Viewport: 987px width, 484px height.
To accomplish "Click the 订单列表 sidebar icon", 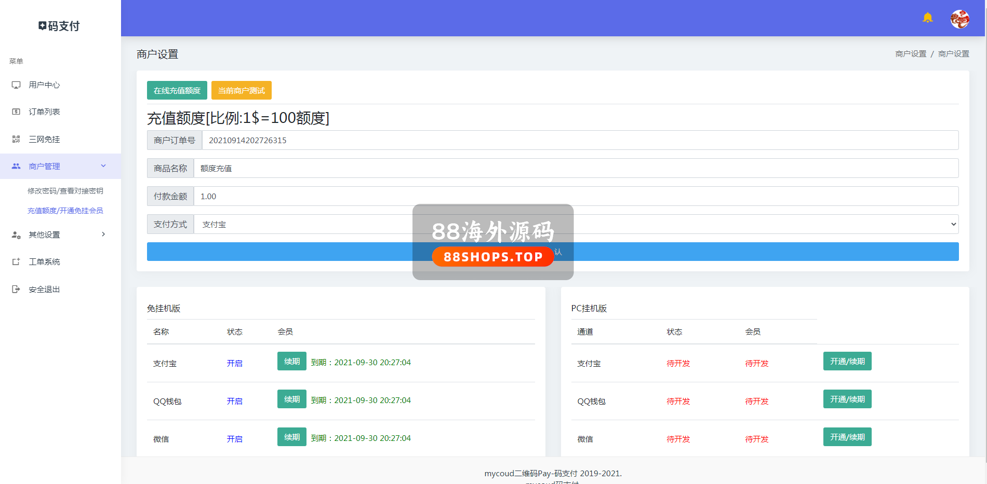I will pyautogui.click(x=16, y=112).
